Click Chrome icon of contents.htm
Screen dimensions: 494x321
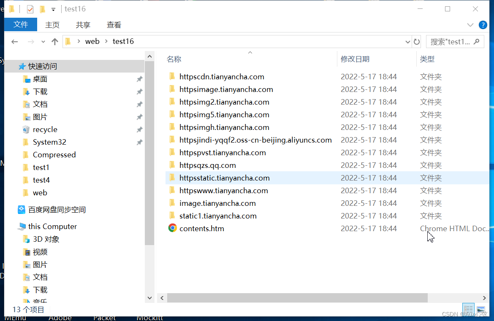click(x=172, y=228)
